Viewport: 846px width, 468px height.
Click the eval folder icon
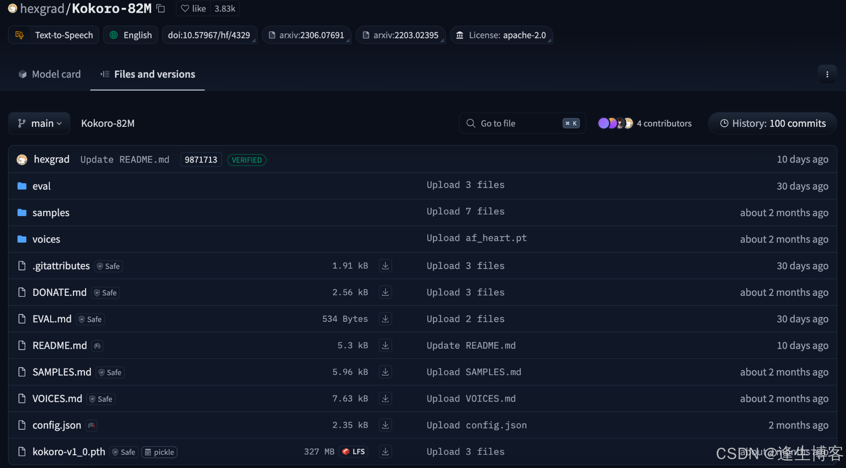pyautogui.click(x=22, y=186)
